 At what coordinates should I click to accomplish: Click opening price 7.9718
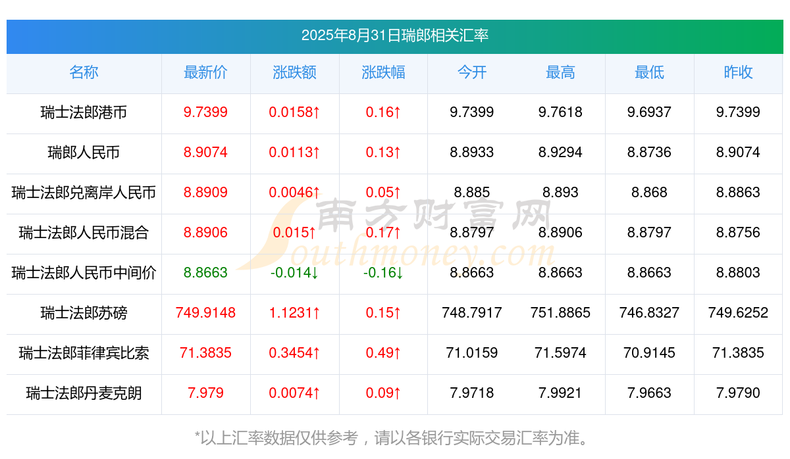tap(472, 393)
